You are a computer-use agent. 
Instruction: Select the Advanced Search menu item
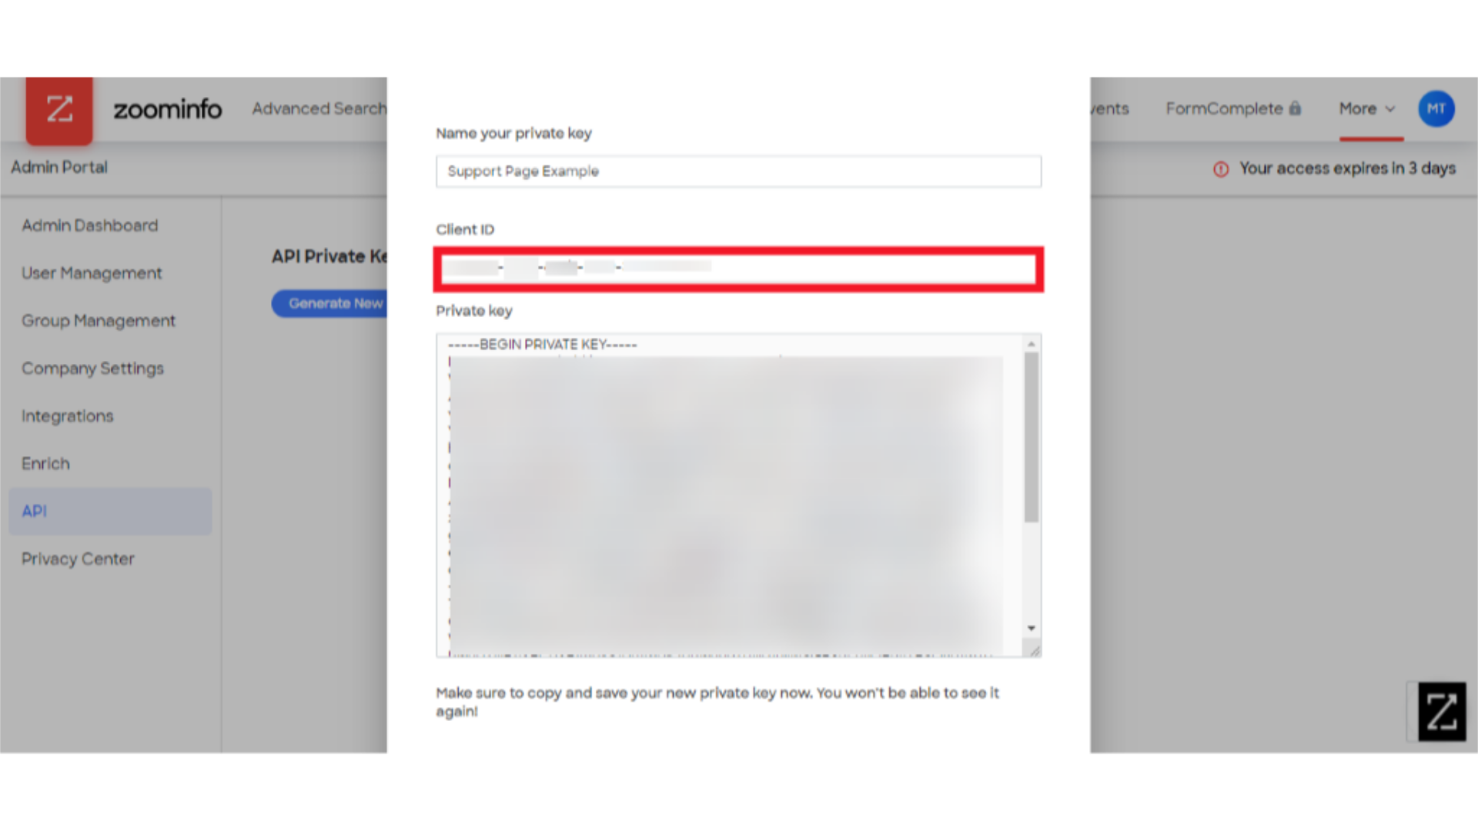[x=318, y=108]
